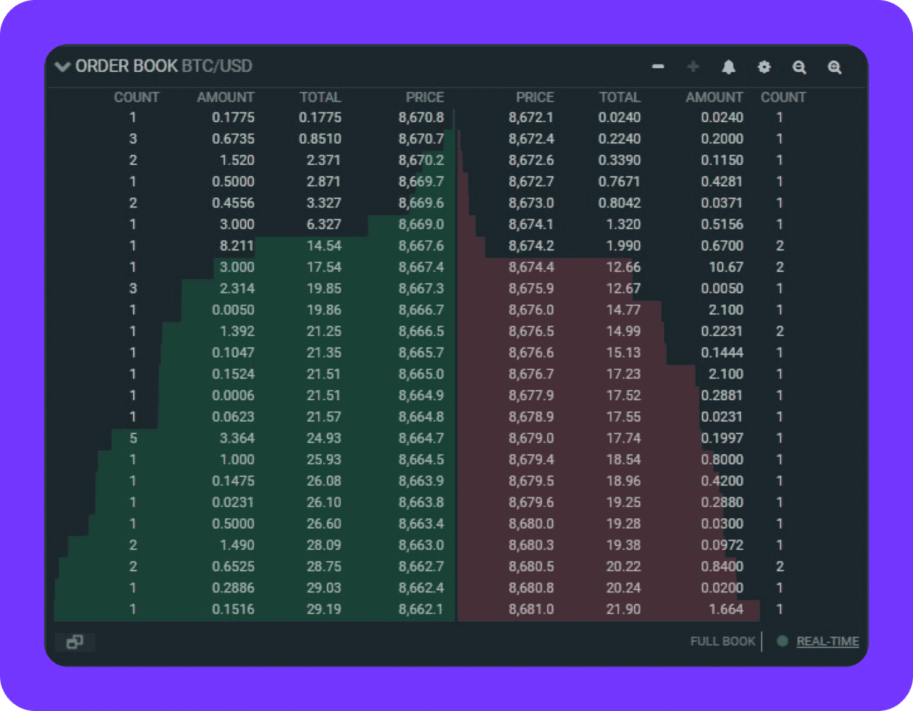This screenshot has width=913, height=711.
Task: Toggle Real-Time updates link
Action: pos(828,641)
